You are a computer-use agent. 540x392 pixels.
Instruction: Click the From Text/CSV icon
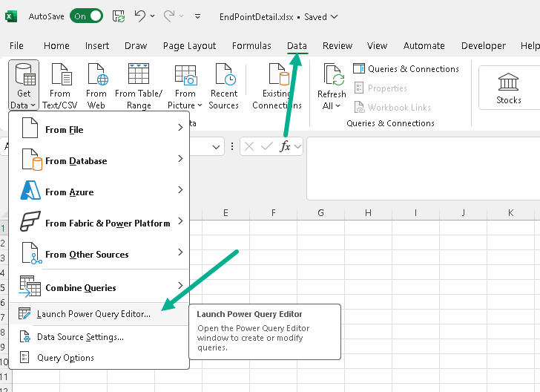coord(60,75)
